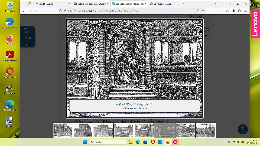Image resolution: width=260 pixels, height=146 pixels.
Task: Reload the current page
Action: coord(36,11)
